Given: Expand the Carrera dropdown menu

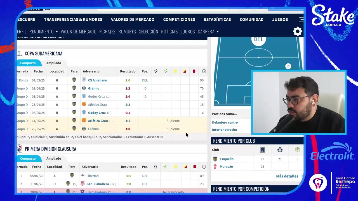Looking at the screenshot, I should (208, 32).
